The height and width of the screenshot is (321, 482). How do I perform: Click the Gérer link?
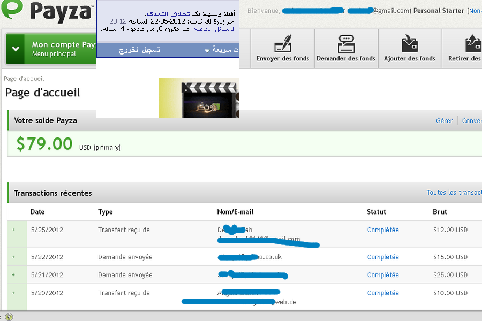444,121
